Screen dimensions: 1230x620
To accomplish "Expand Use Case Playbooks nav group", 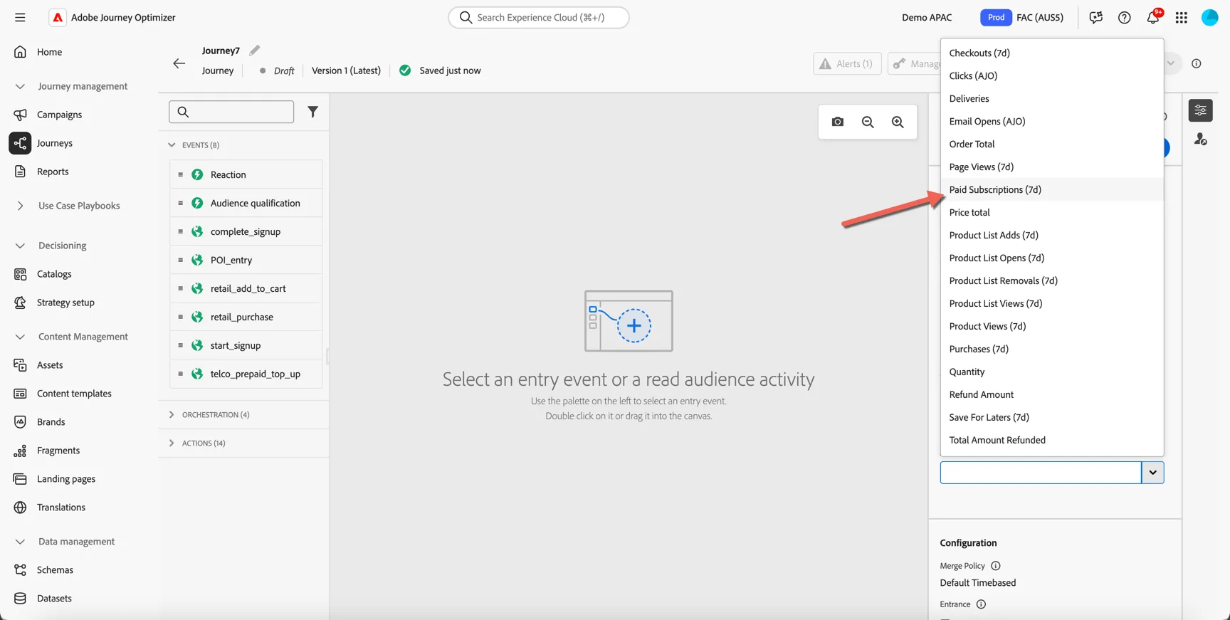I will tap(20, 206).
